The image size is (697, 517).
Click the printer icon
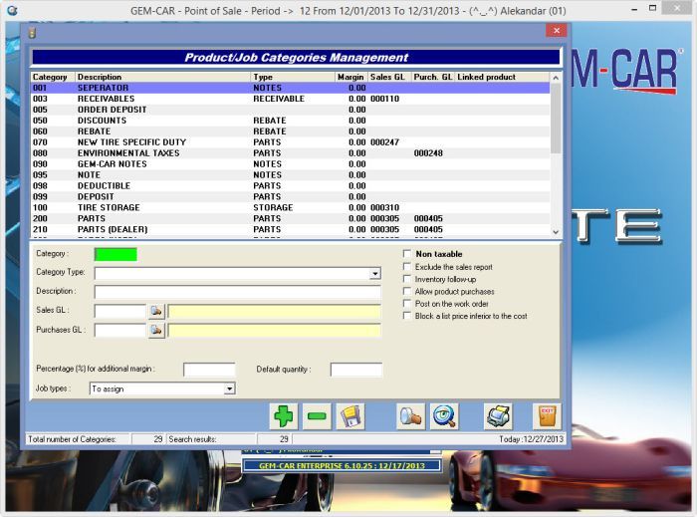click(x=498, y=416)
